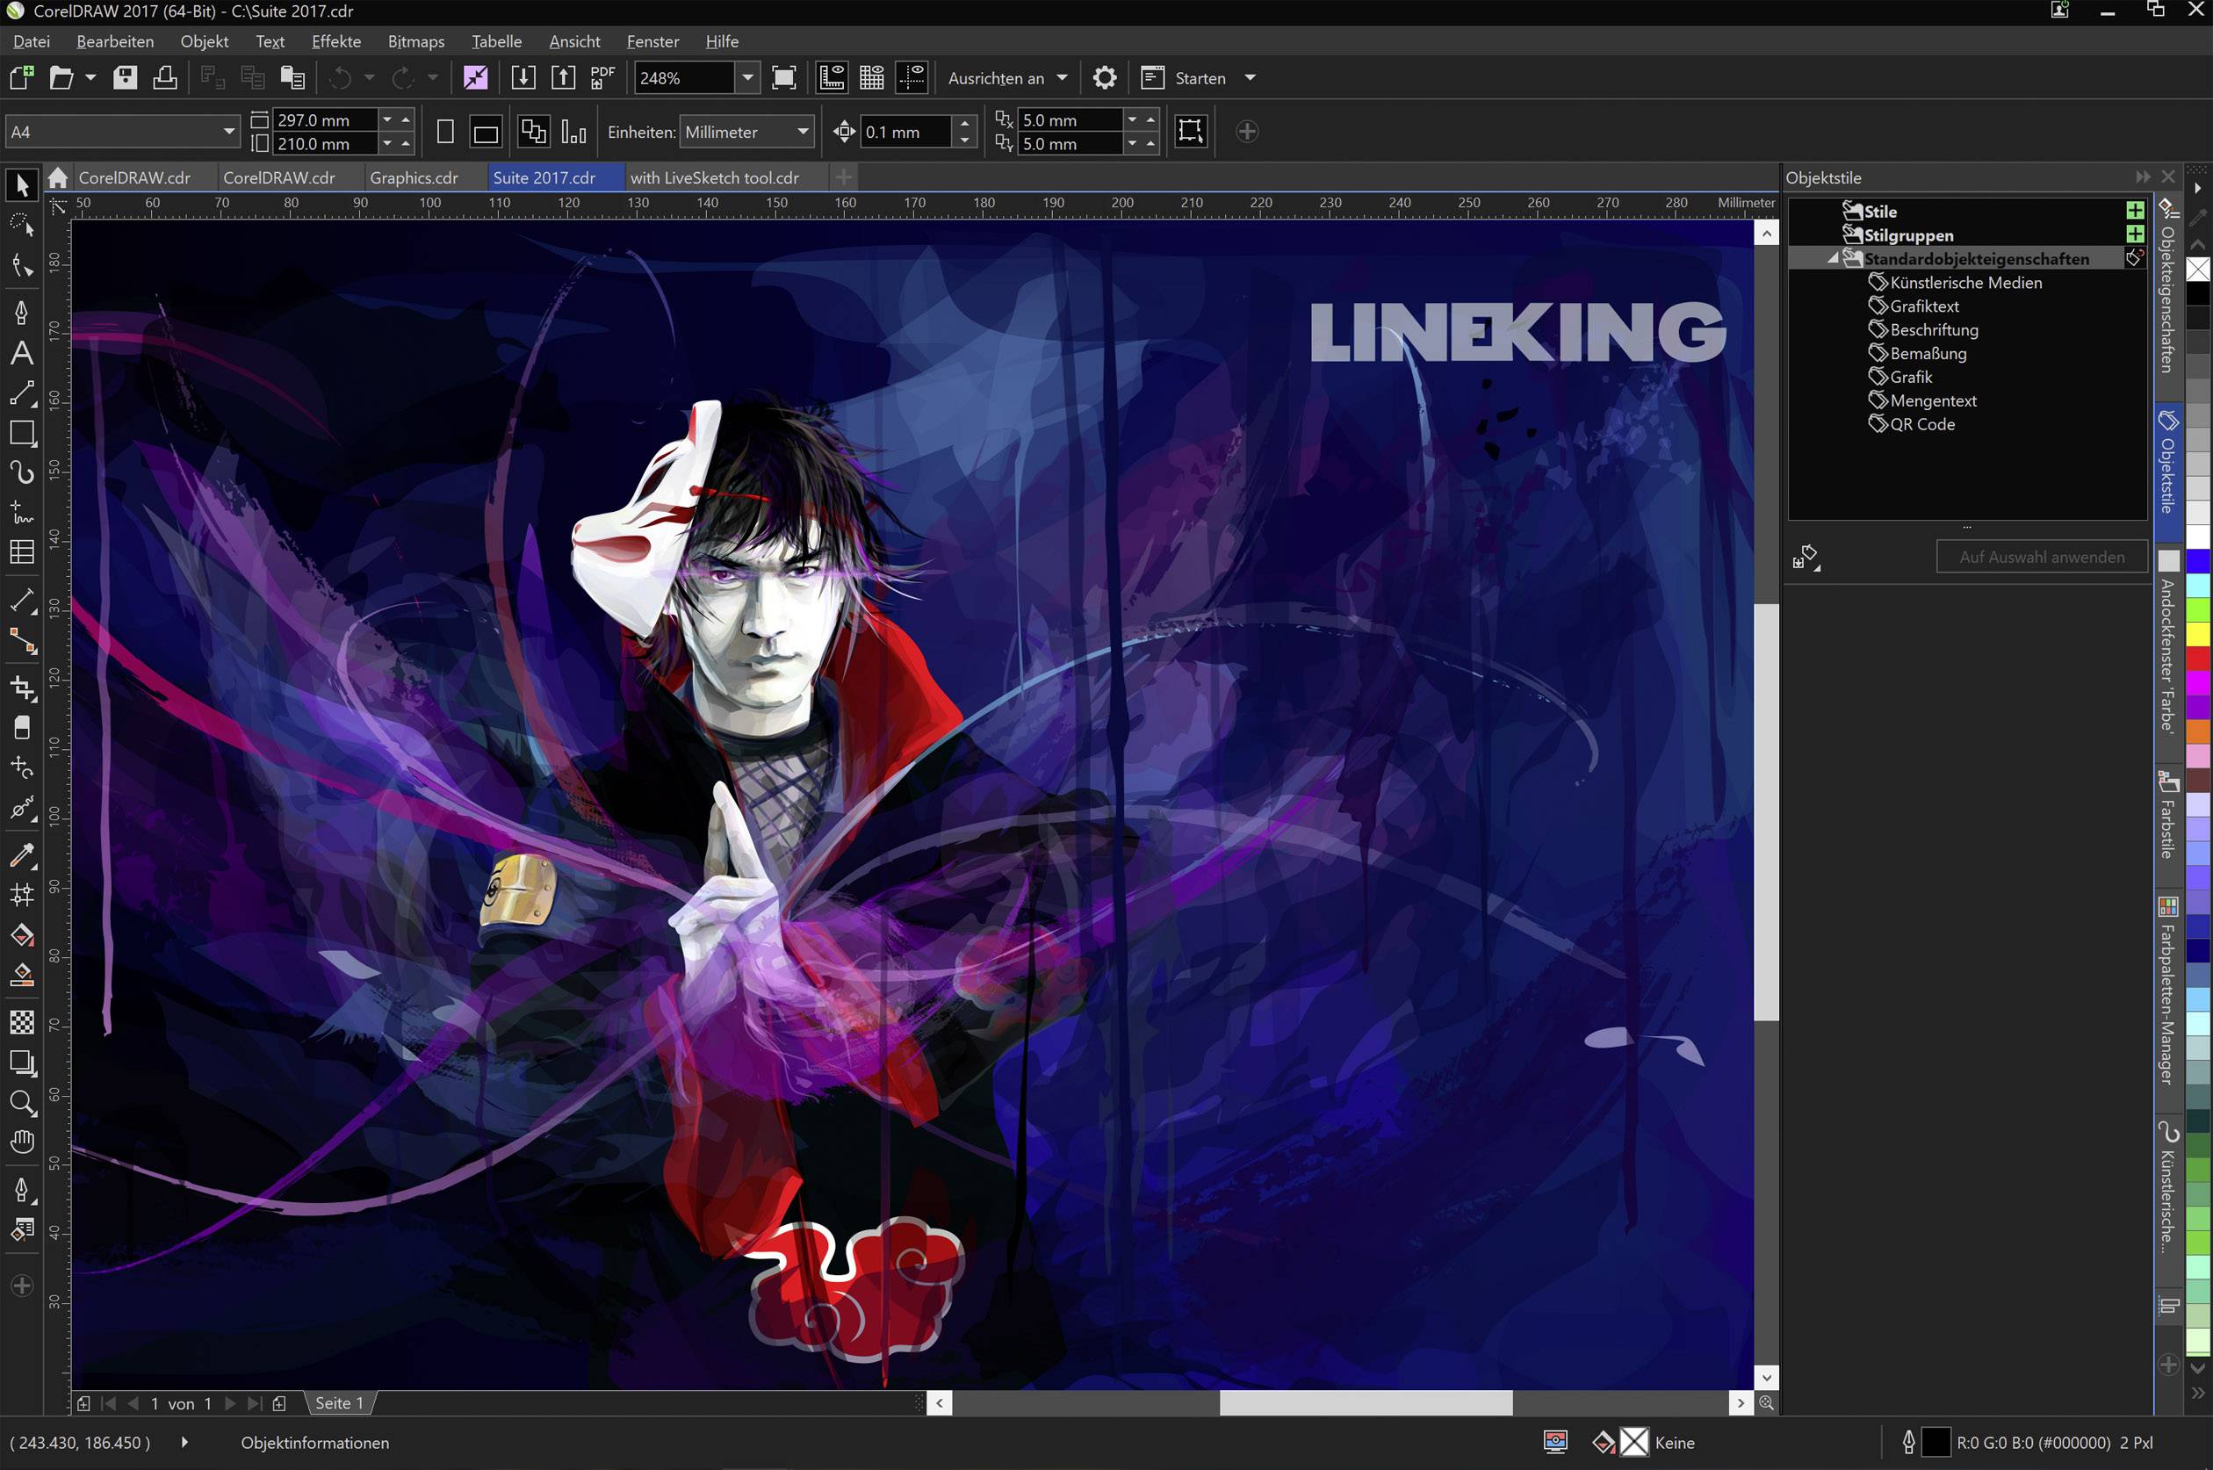Select the Zoom tool

point(22,1103)
